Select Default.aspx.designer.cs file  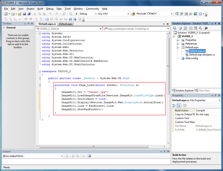[202, 55]
